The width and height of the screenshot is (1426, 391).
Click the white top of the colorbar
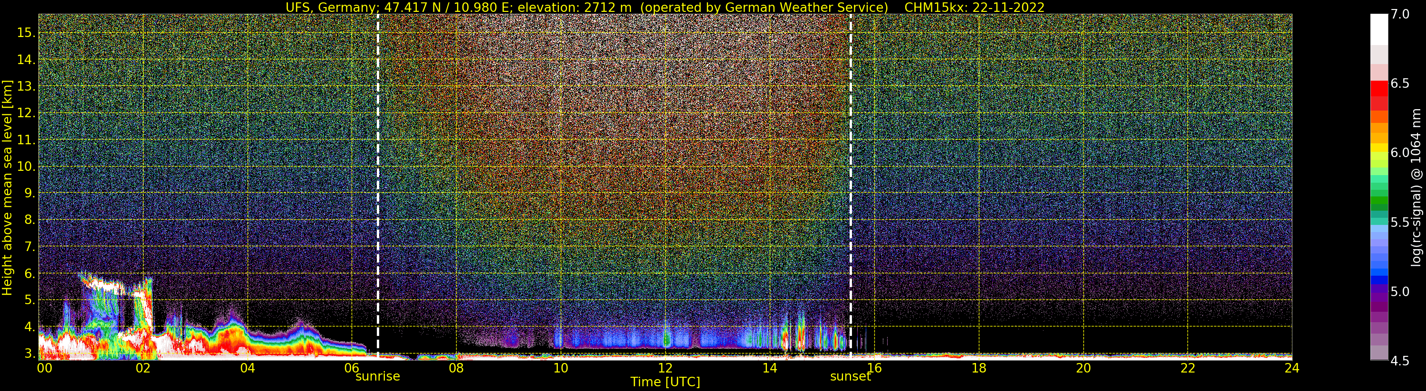(1379, 29)
